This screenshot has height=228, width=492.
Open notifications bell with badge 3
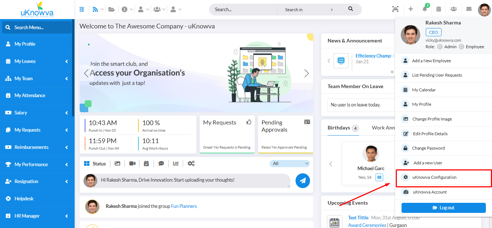tap(425, 9)
